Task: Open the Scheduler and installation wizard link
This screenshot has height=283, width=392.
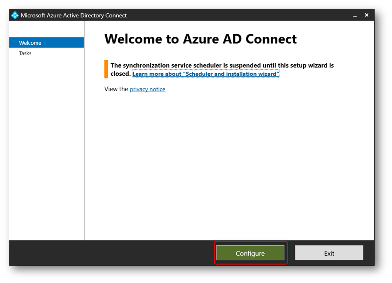Action: [206, 74]
